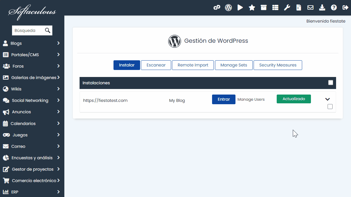Open email settings envelope icon
Image resolution: width=351 pixels, height=197 pixels.
[x=310, y=8]
